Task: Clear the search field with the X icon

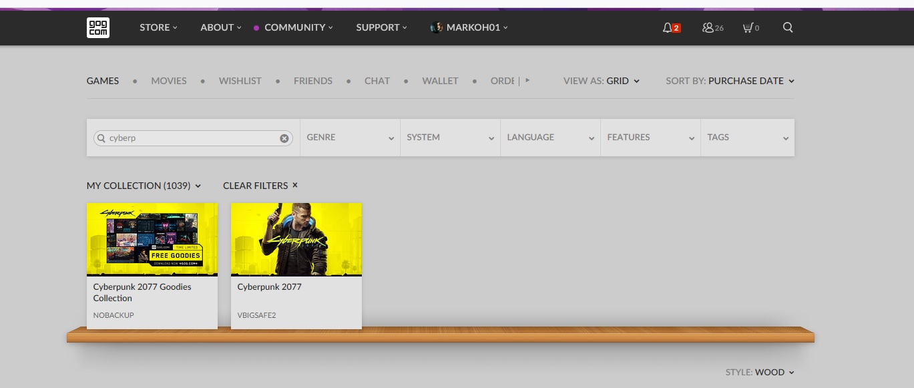Action: [x=284, y=138]
